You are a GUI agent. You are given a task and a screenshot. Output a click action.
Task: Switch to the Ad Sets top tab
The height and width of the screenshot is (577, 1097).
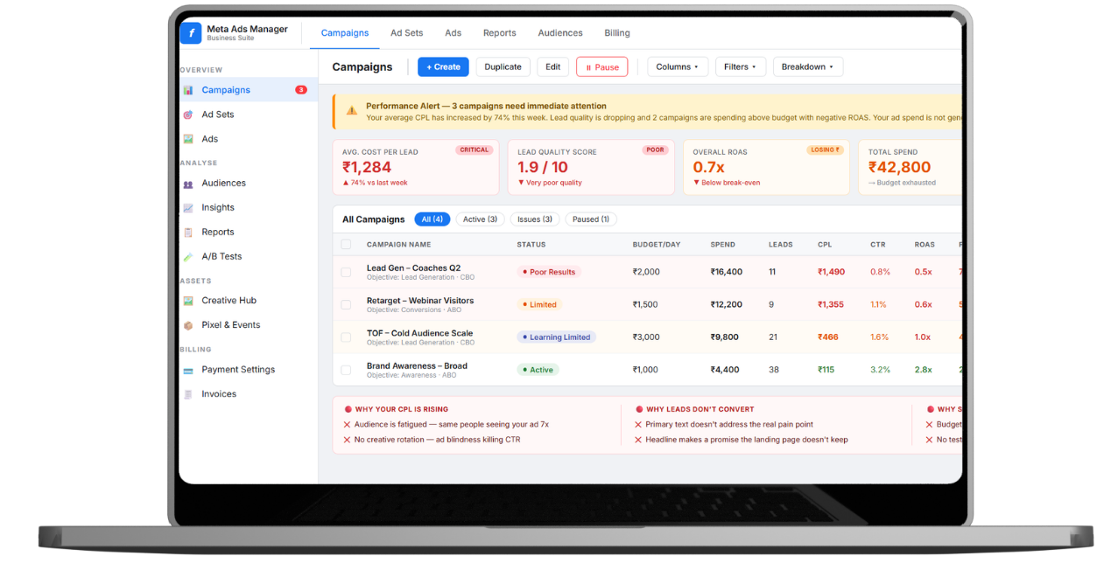[x=406, y=33]
